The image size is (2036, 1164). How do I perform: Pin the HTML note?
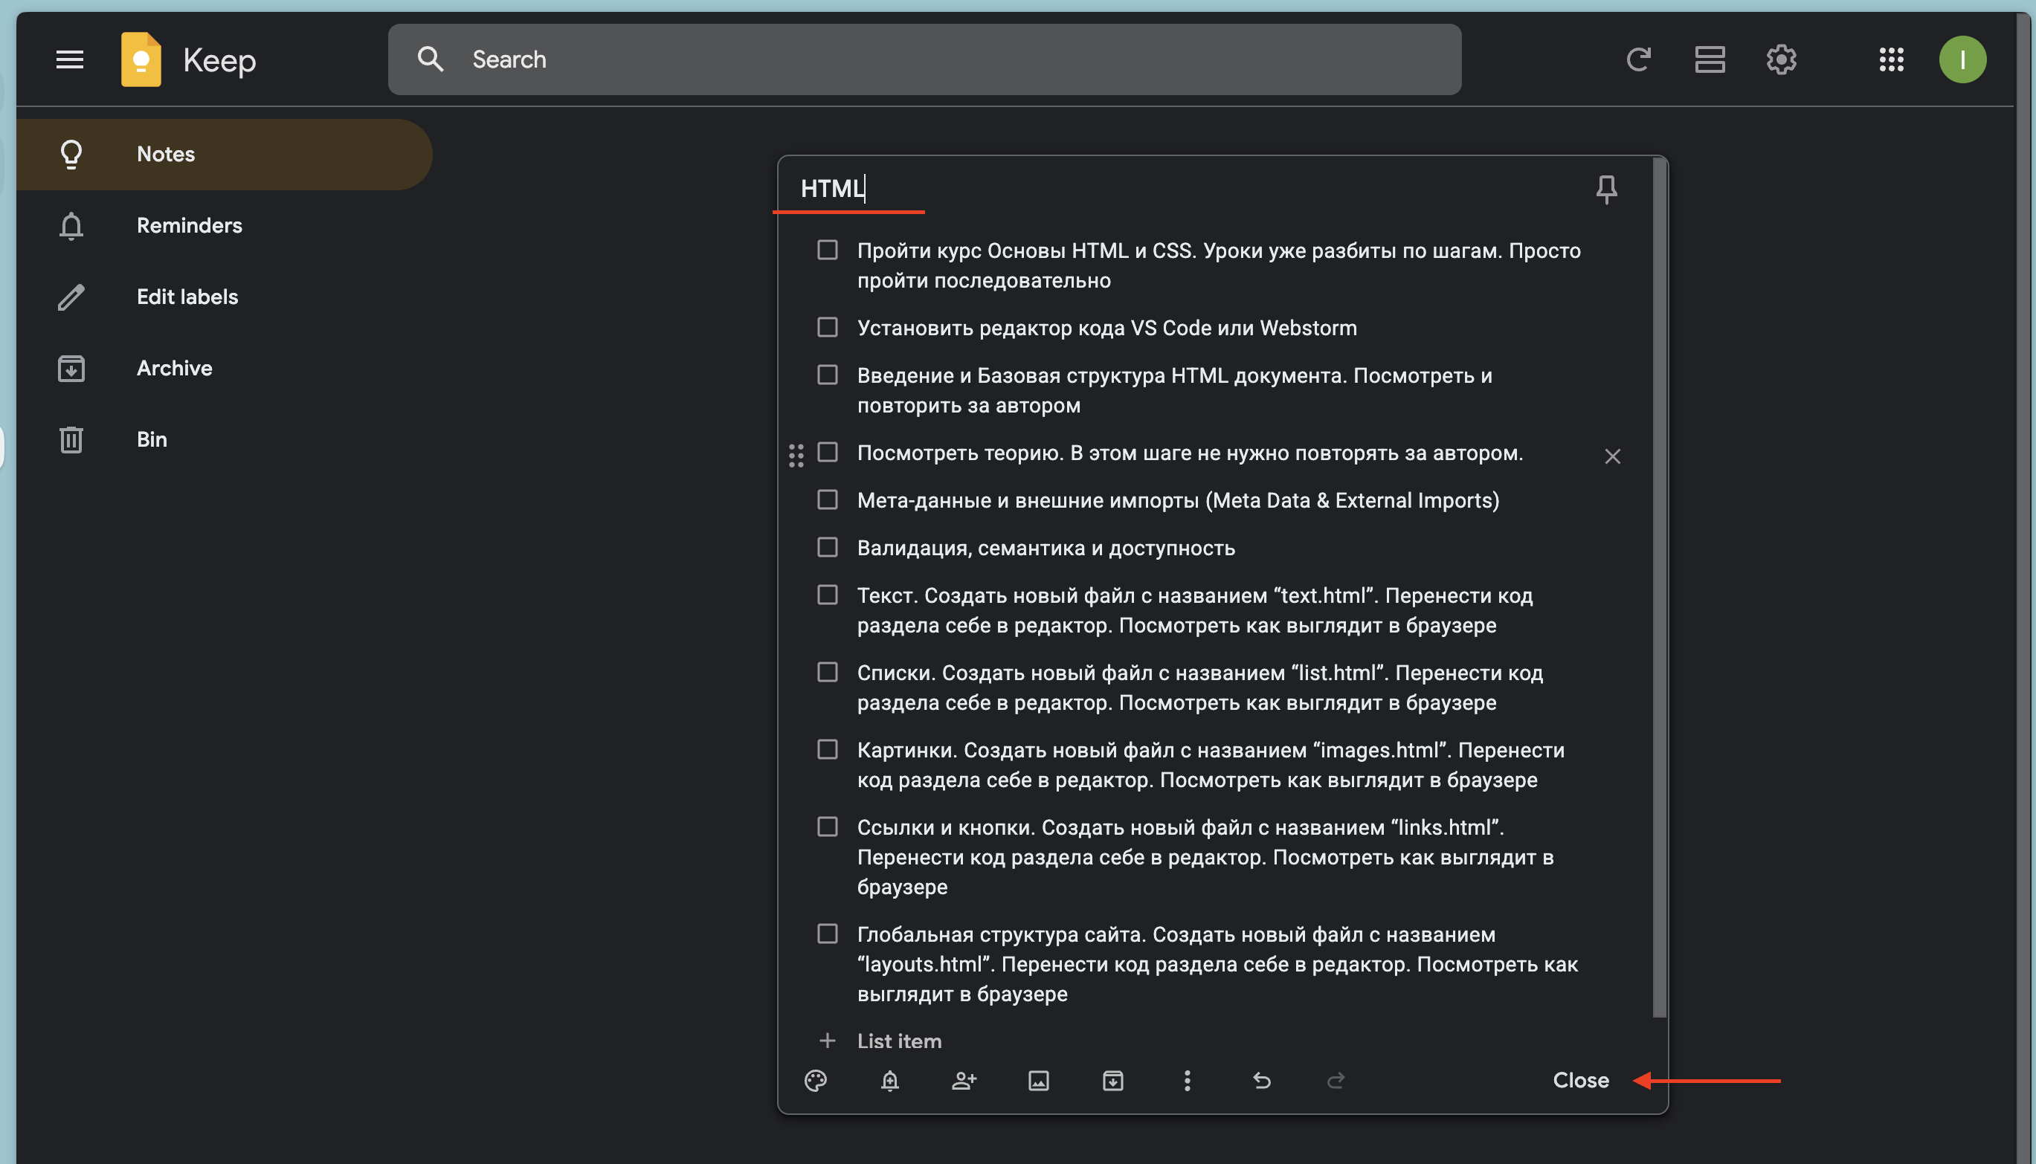pyautogui.click(x=1607, y=189)
